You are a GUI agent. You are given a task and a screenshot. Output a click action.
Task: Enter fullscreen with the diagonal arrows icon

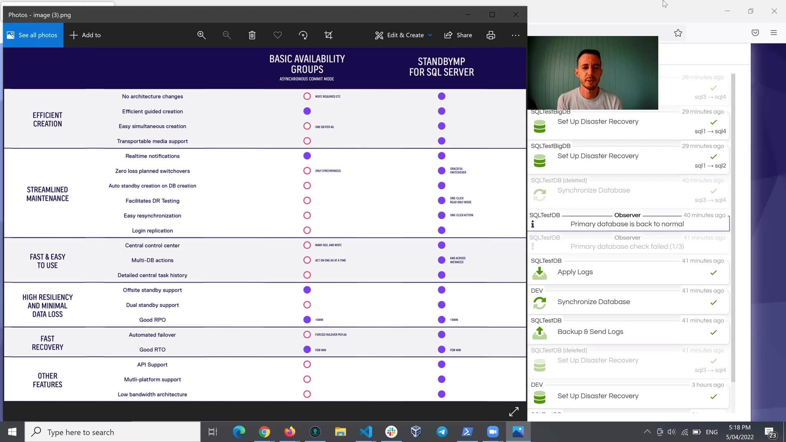click(x=514, y=411)
